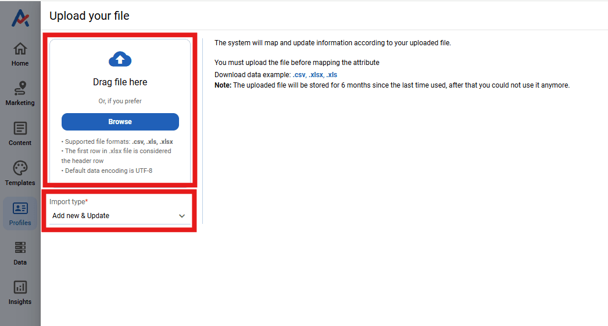Image resolution: width=608 pixels, height=326 pixels.
Task: Open Home via the house icon
Action: (20, 49)
